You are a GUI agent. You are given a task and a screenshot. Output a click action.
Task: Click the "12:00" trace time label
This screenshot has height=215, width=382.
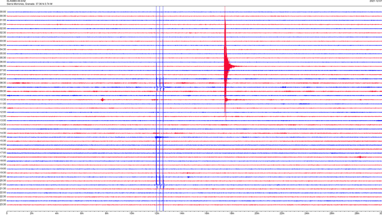3,112
